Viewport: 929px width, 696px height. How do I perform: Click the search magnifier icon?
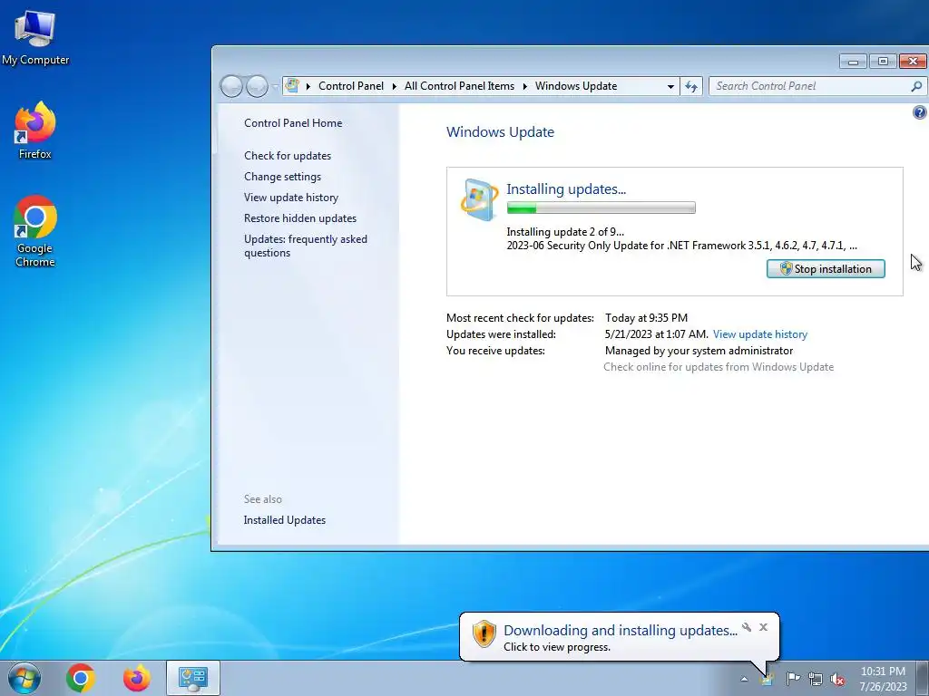(x=916, y=86)
